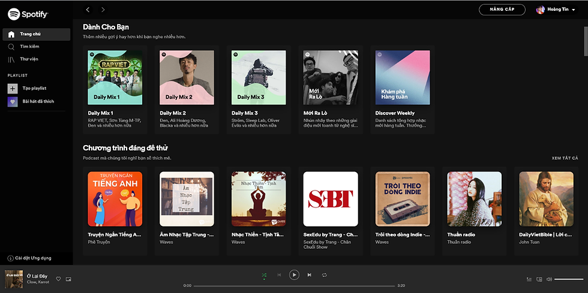This screenshot has width=588, height=293.
Task: Go to Trang chủ home page
Action: [37, 34]
